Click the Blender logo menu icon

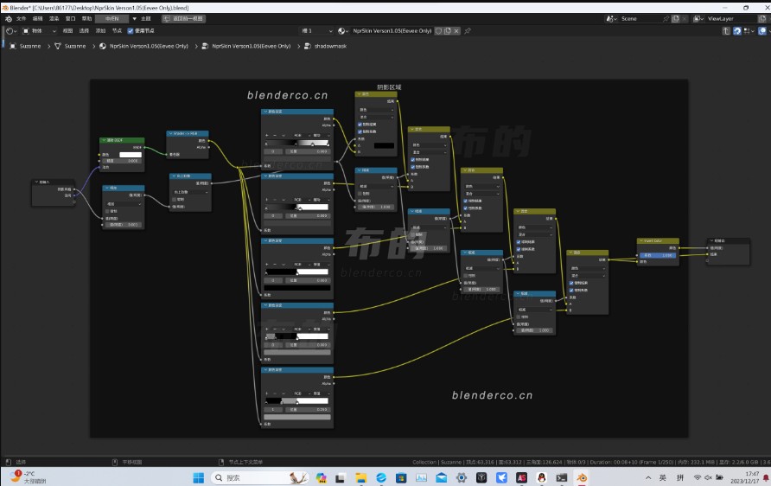tap(9, 19)
